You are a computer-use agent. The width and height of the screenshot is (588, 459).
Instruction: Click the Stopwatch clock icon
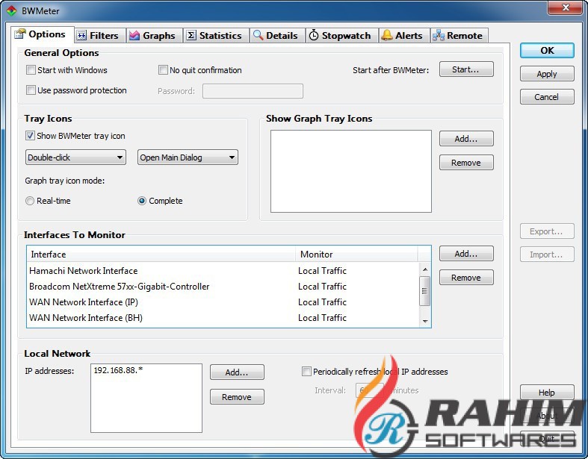click(314, 35)
